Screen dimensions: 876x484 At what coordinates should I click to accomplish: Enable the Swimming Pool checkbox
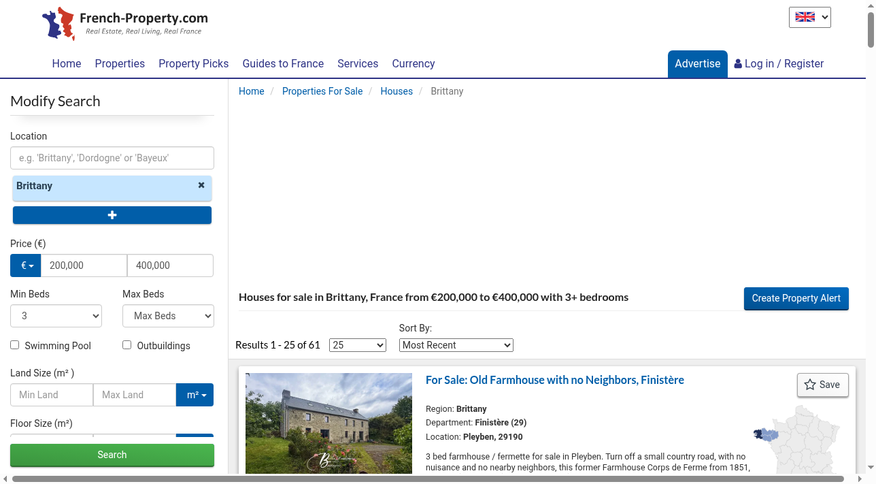(x=14, y=345)
